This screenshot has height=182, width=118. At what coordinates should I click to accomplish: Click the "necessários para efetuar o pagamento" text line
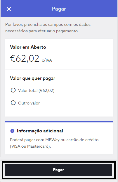tap(42, 31)
